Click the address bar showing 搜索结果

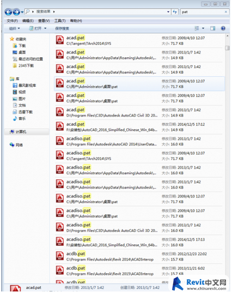[97, 11]
